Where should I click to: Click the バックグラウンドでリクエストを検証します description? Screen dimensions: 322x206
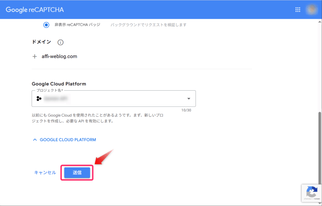(148, 25)
